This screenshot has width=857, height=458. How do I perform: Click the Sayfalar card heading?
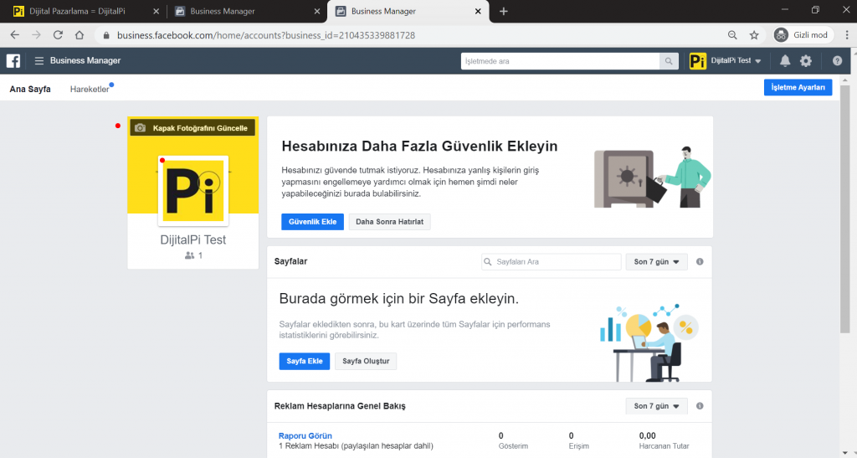point(290,261)
